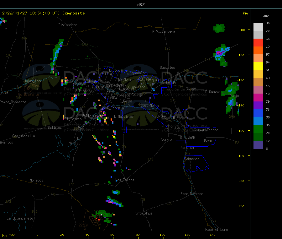Click the Algarrobal label

138,87
